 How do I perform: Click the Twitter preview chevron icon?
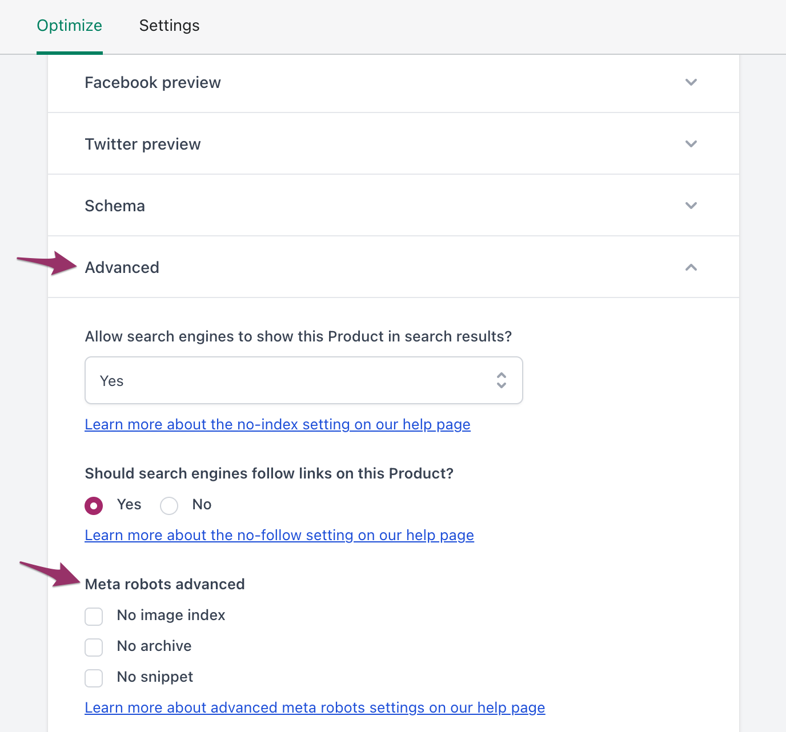[691, 144]
